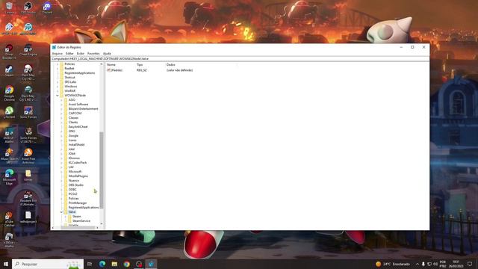Open the notification center icon
Screen dimensions: 478x269
pos(470,264)
